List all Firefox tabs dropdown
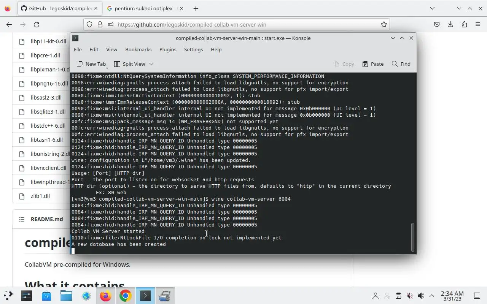The image size is (487, 304). [x=432, y=8]
